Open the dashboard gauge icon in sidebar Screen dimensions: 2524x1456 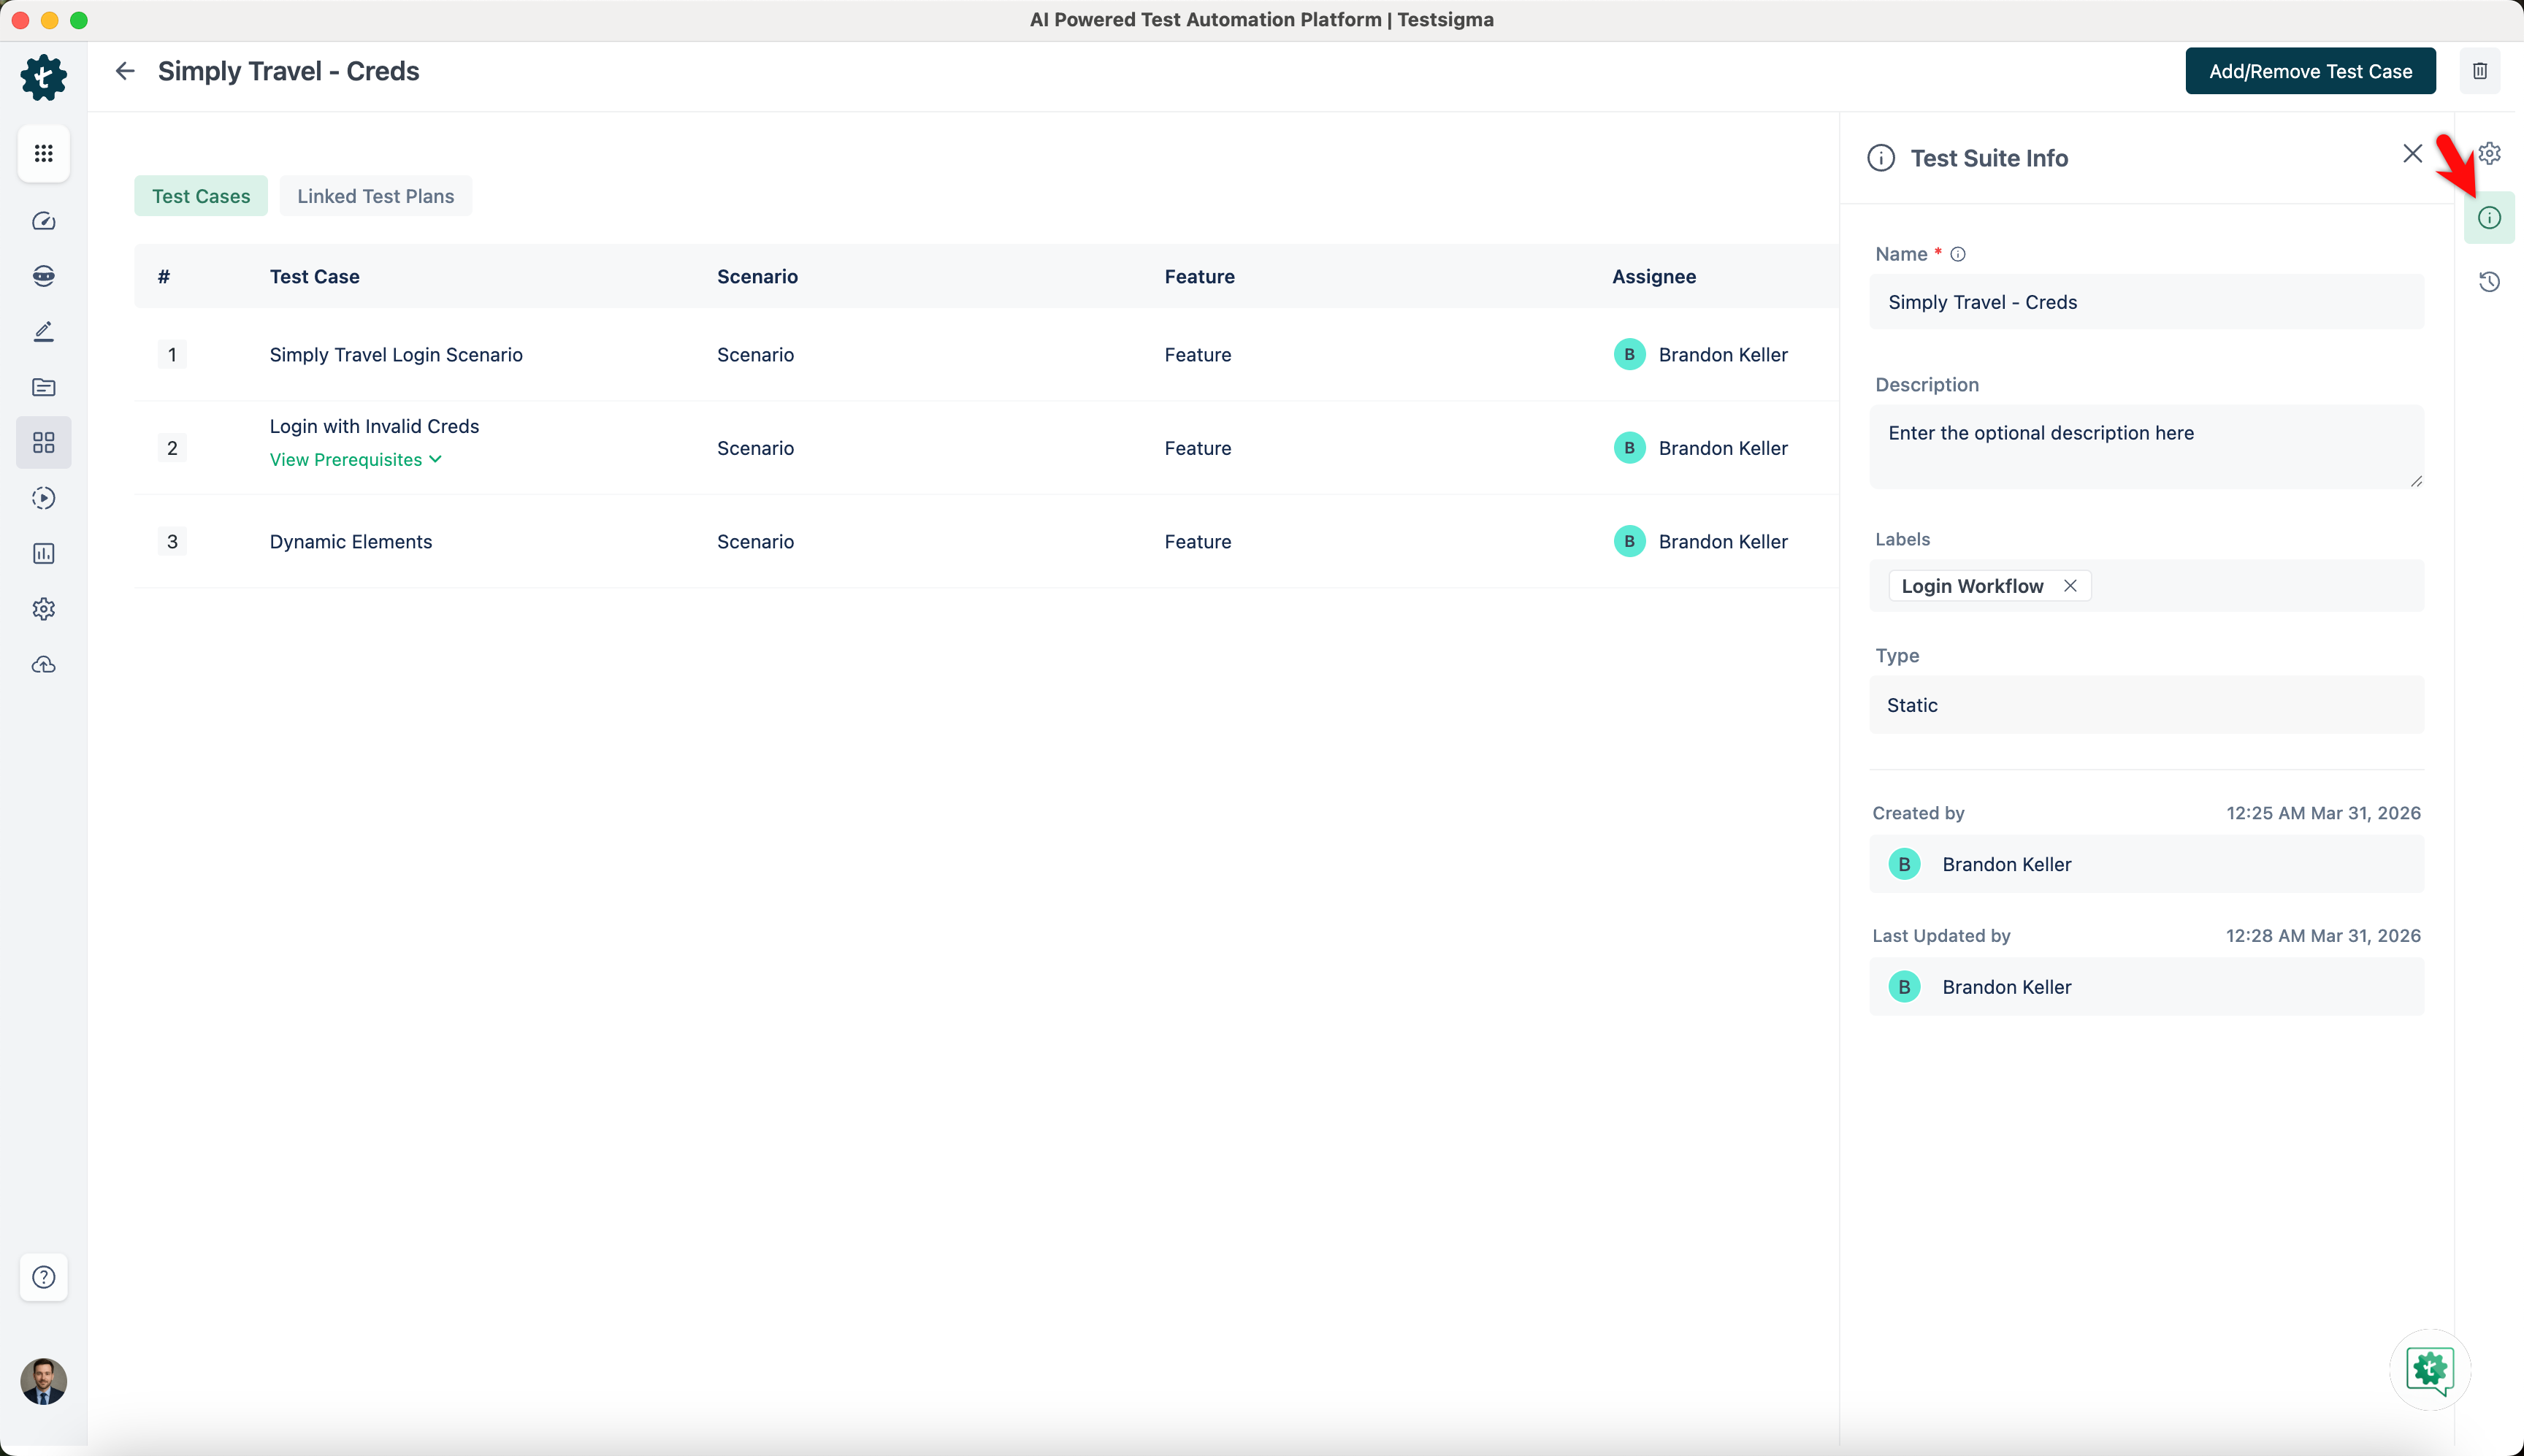pyautogui.click(x=43, y=221)
